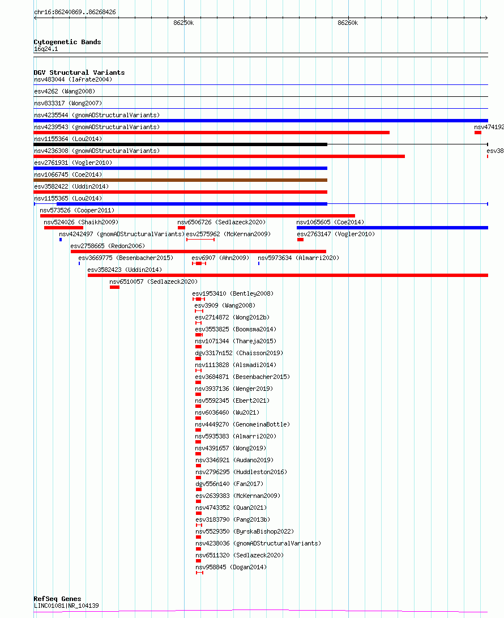Click the nsv483044 (Iafrate2004) label
This screenshot has height=618, width=504.
click(x=73, y=80)
